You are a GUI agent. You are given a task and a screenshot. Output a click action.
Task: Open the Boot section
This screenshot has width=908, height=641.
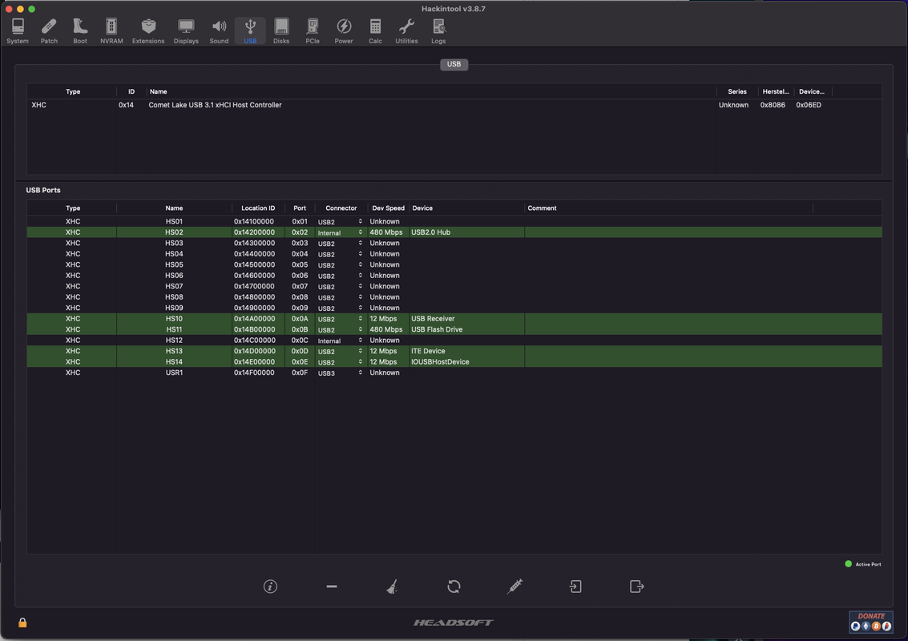[80, 30]
